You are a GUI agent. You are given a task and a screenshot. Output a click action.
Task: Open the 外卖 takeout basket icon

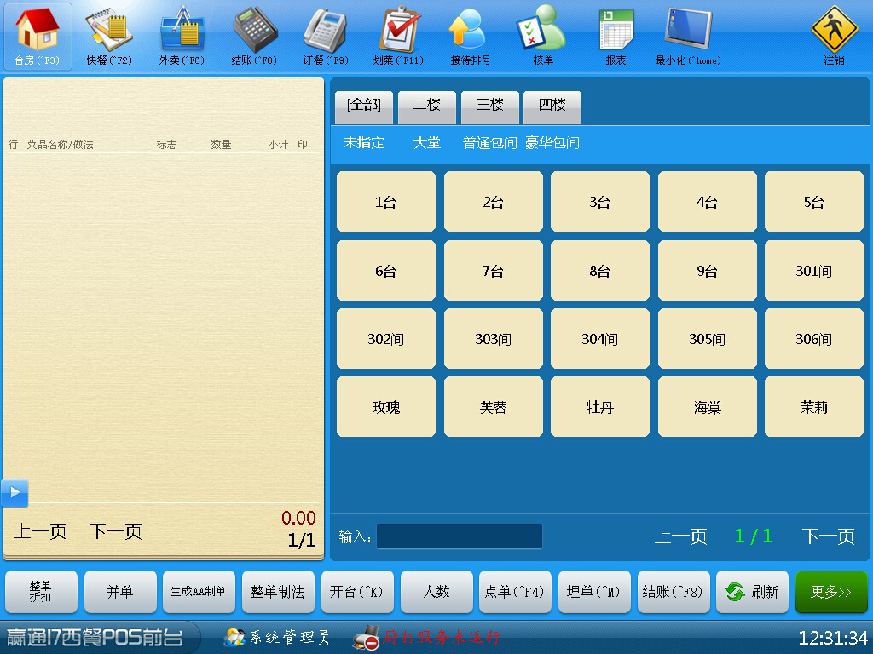182,31
